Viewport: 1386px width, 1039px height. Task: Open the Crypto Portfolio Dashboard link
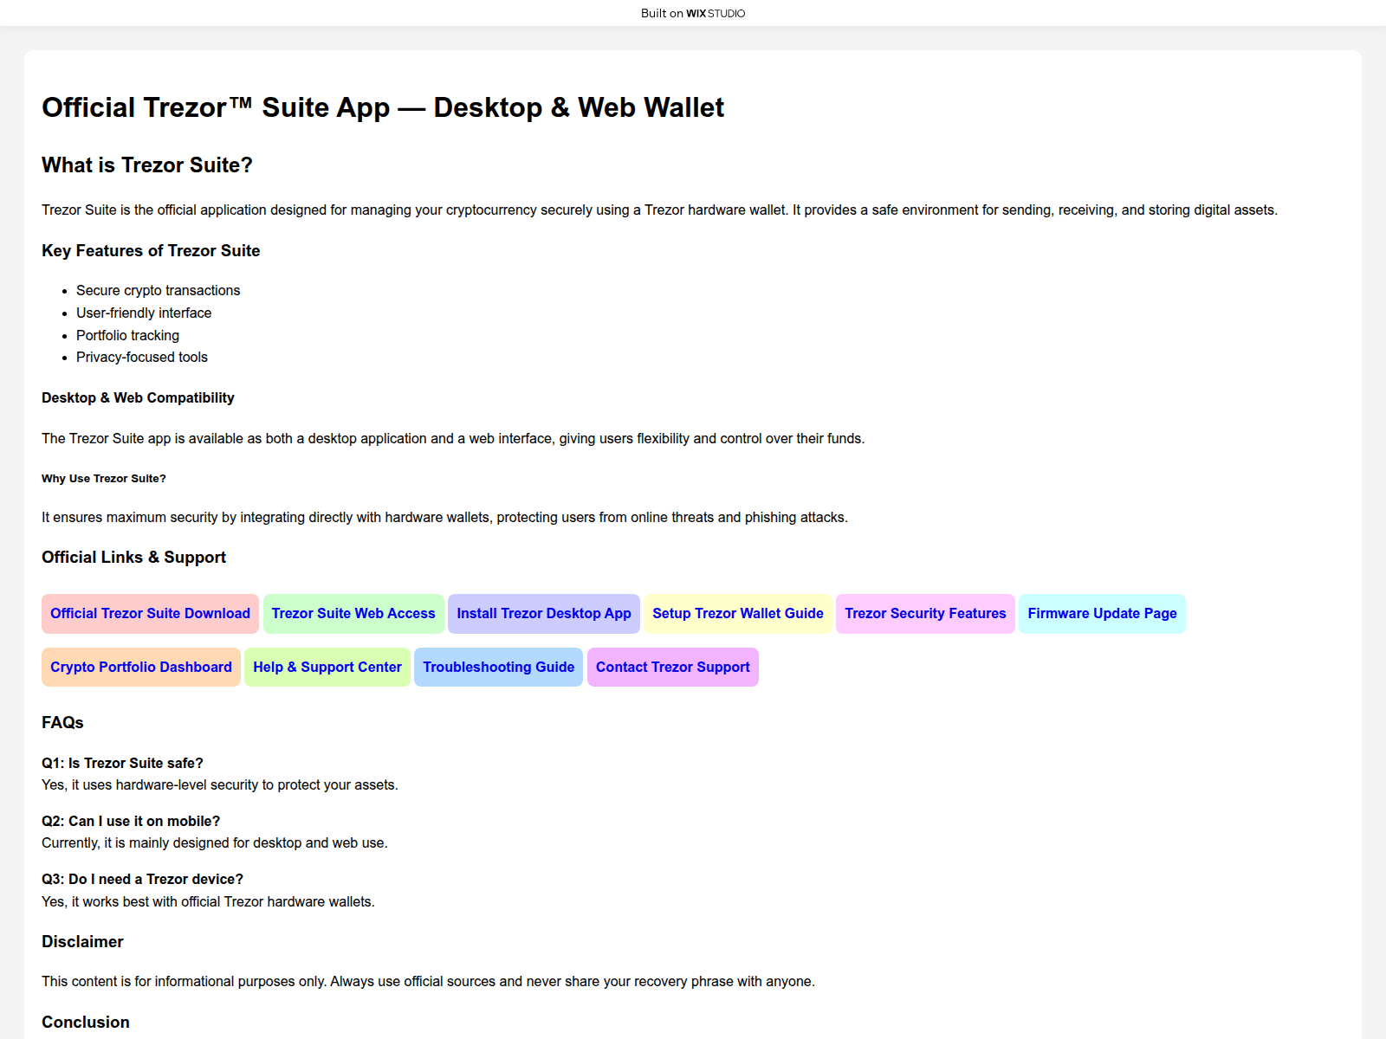tap(141, 668)
